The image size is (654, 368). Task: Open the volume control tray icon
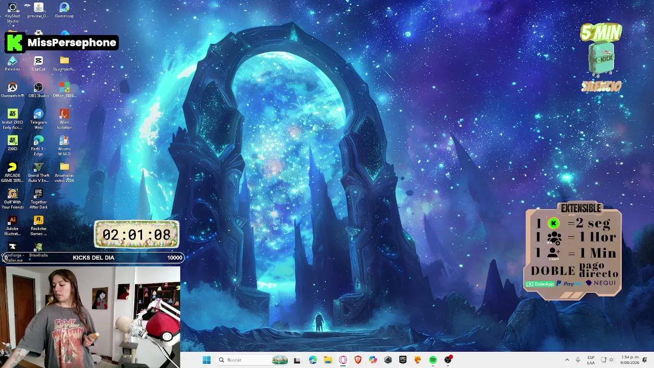[612, 360]
